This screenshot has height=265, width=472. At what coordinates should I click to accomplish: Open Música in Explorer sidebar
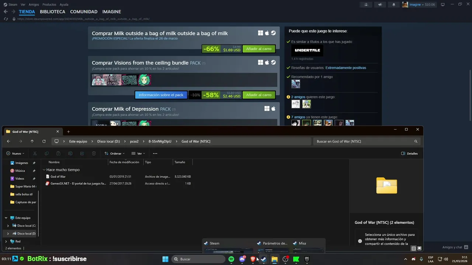pyautogui.click(x=20, y=171)
